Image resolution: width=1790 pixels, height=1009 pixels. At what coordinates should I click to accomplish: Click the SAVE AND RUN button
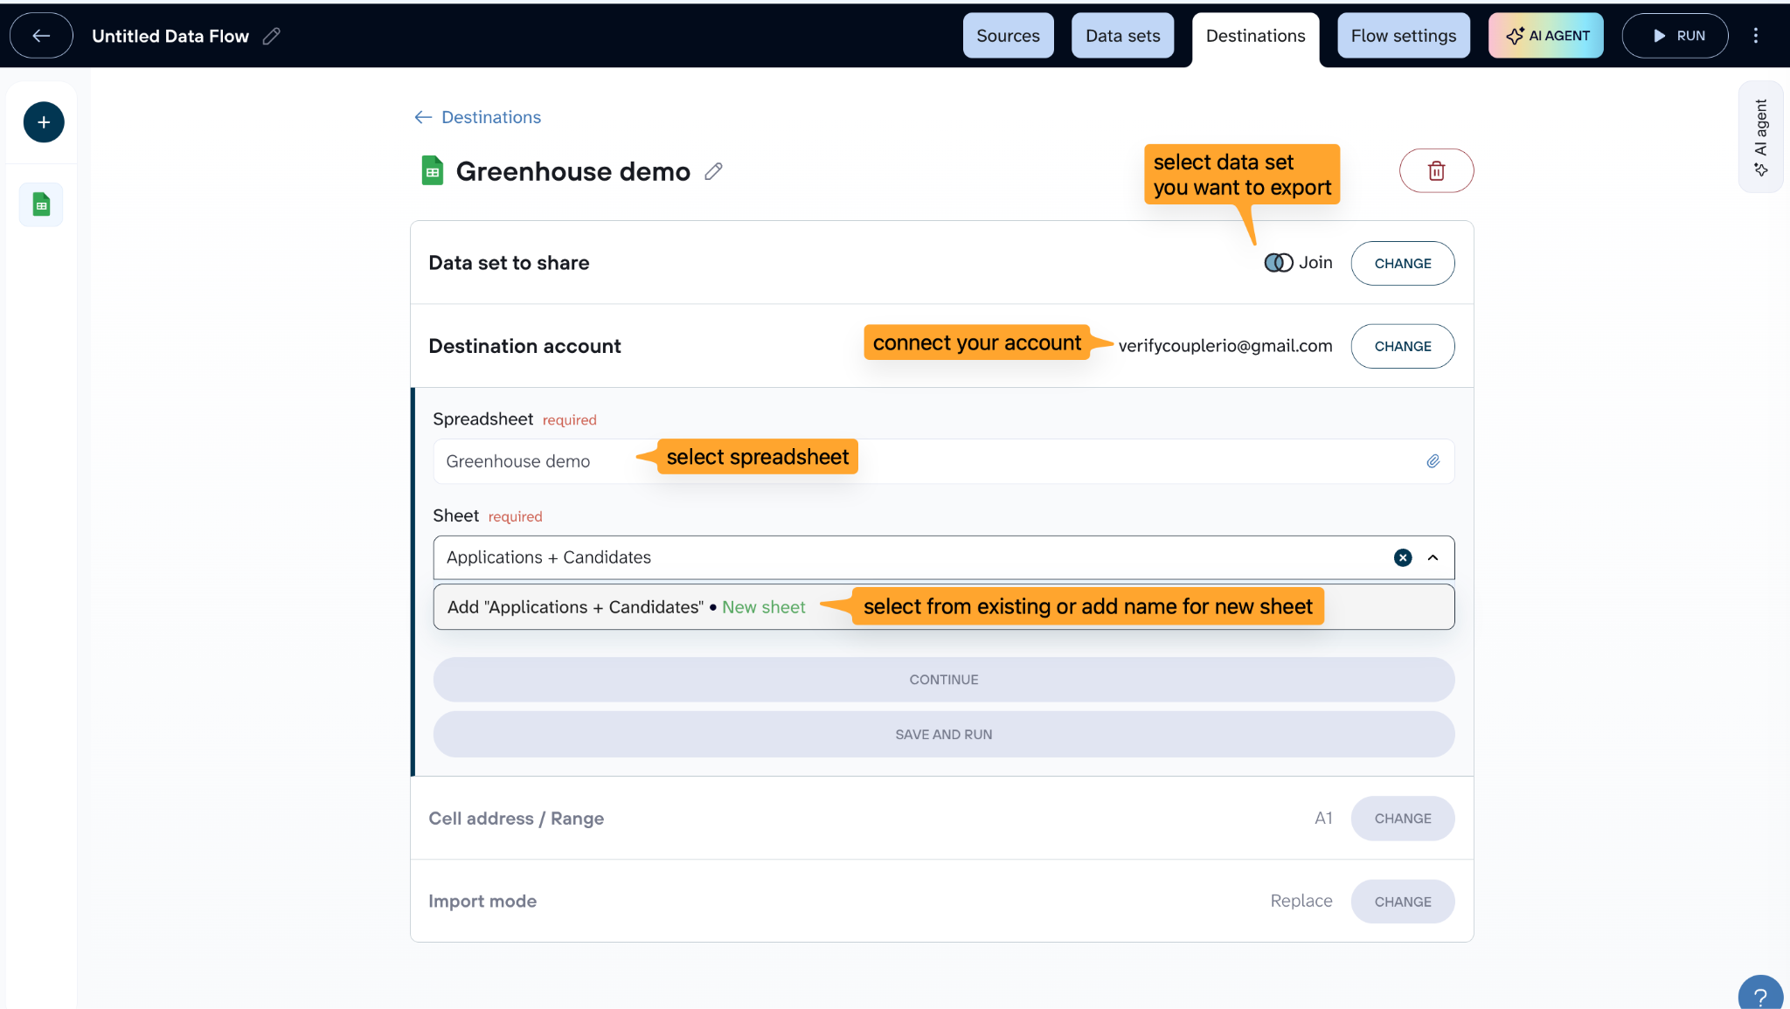click(x=944, y=735)
